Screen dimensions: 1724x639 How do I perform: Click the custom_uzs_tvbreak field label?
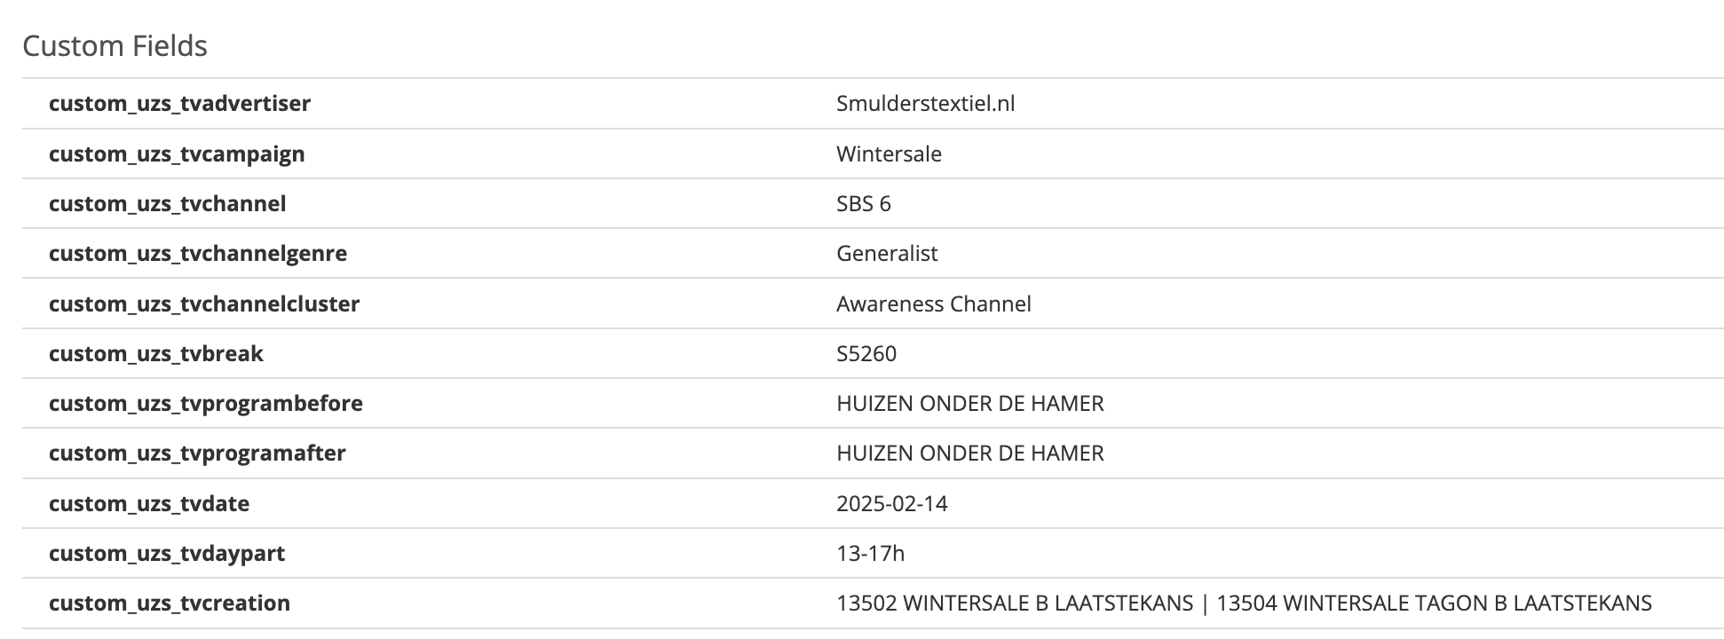click(156, 354)
